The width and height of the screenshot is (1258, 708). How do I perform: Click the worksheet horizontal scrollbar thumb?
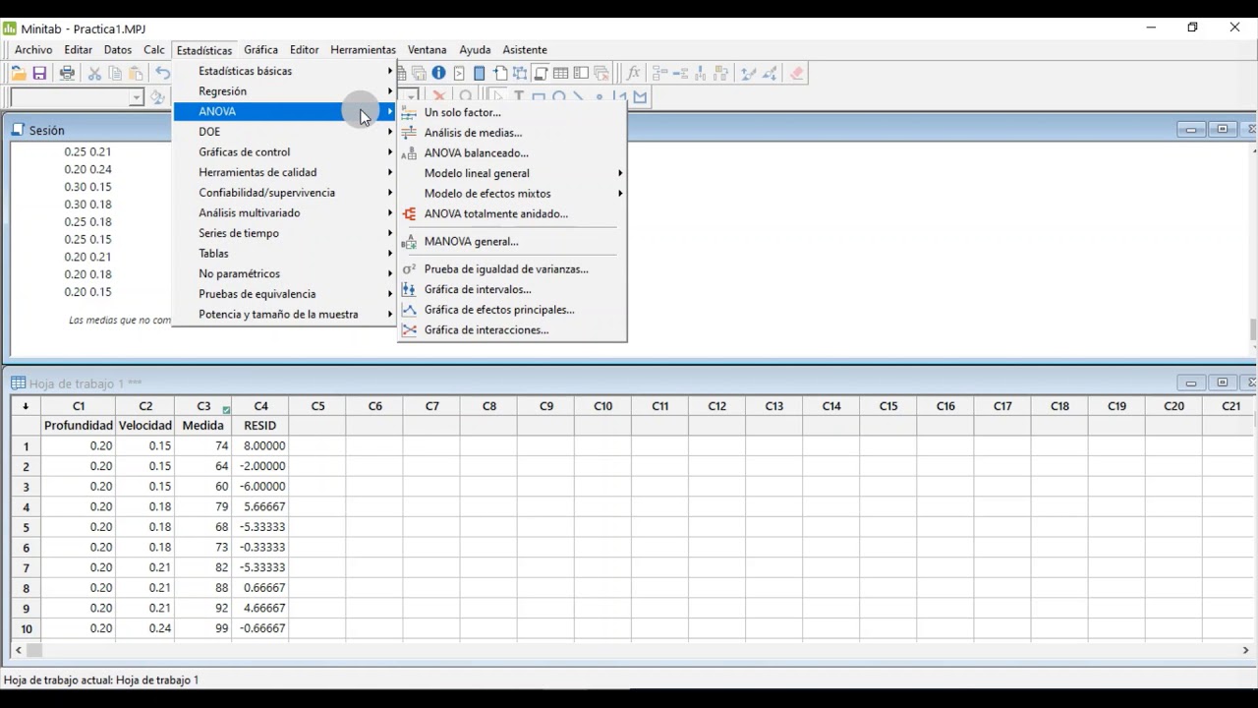(34, 650)
